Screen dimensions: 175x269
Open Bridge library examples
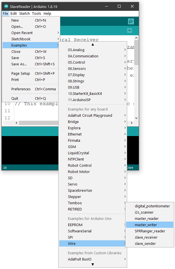coord(92,122)
